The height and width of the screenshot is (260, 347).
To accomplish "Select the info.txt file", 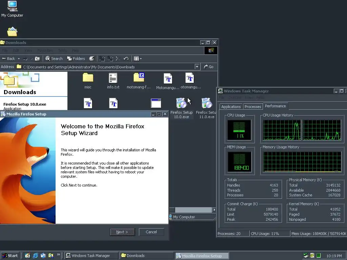I will [113, 81].
